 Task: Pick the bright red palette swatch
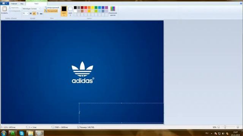[x=86, y=8]
